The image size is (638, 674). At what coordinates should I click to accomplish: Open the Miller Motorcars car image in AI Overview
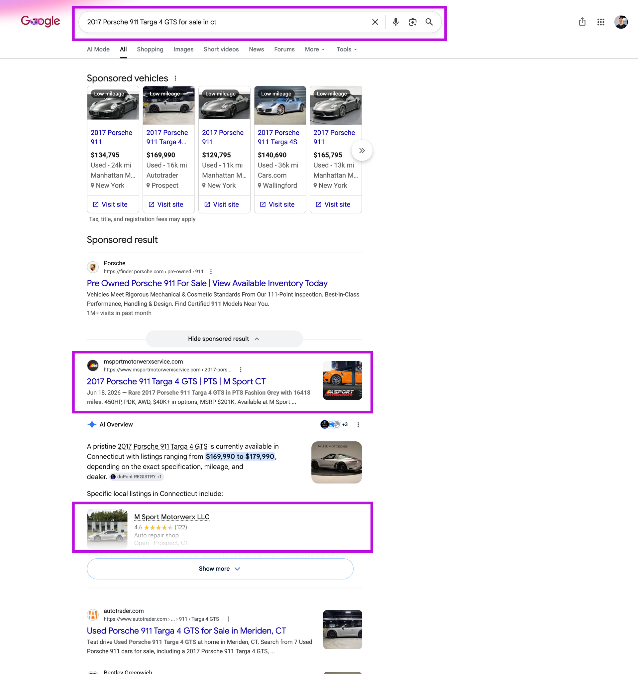click(x=336, y=463)
